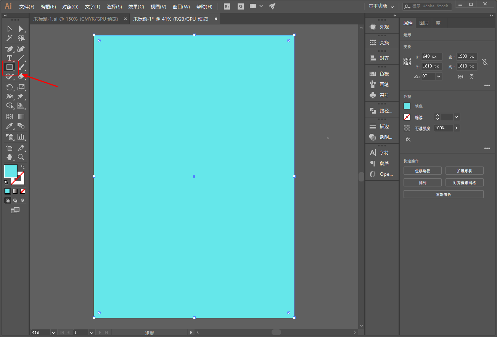Open the Stock (St) launcher

pos(240,6)
